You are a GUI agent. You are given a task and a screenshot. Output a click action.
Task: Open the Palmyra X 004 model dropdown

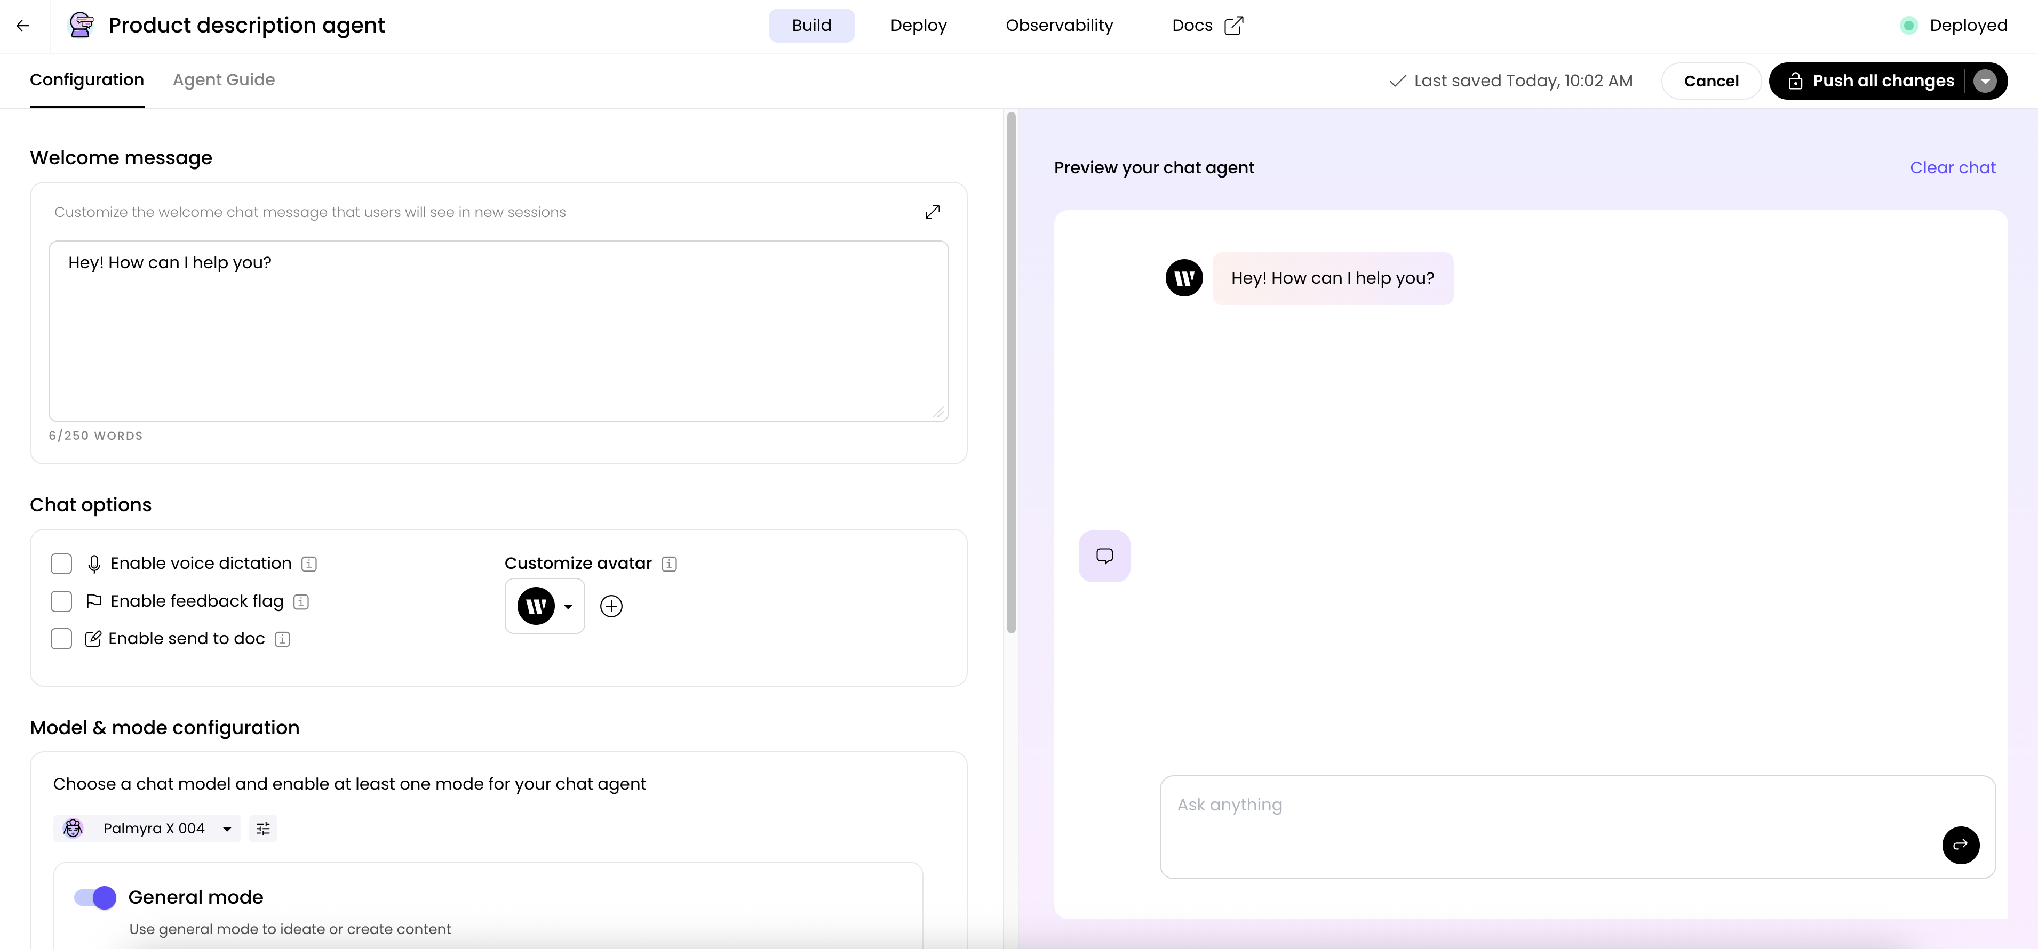coord(147,828)
